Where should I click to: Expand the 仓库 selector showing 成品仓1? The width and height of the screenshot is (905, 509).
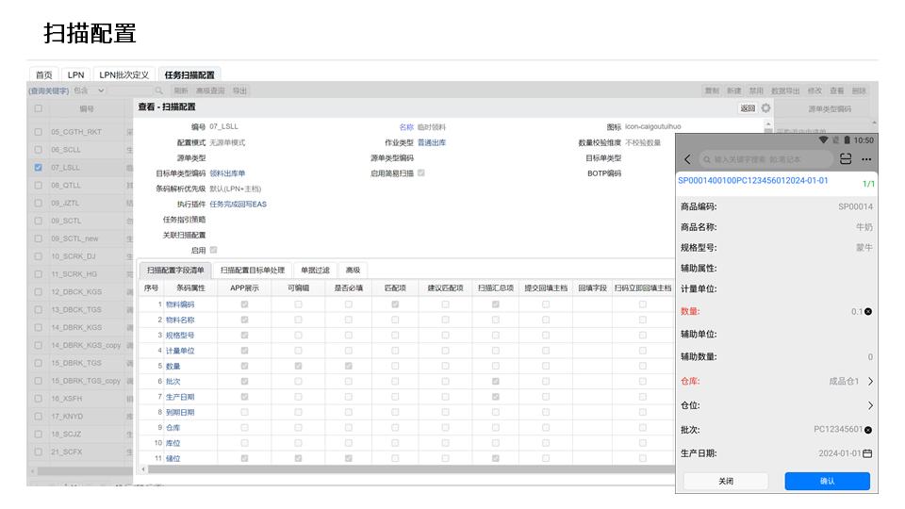869,382
